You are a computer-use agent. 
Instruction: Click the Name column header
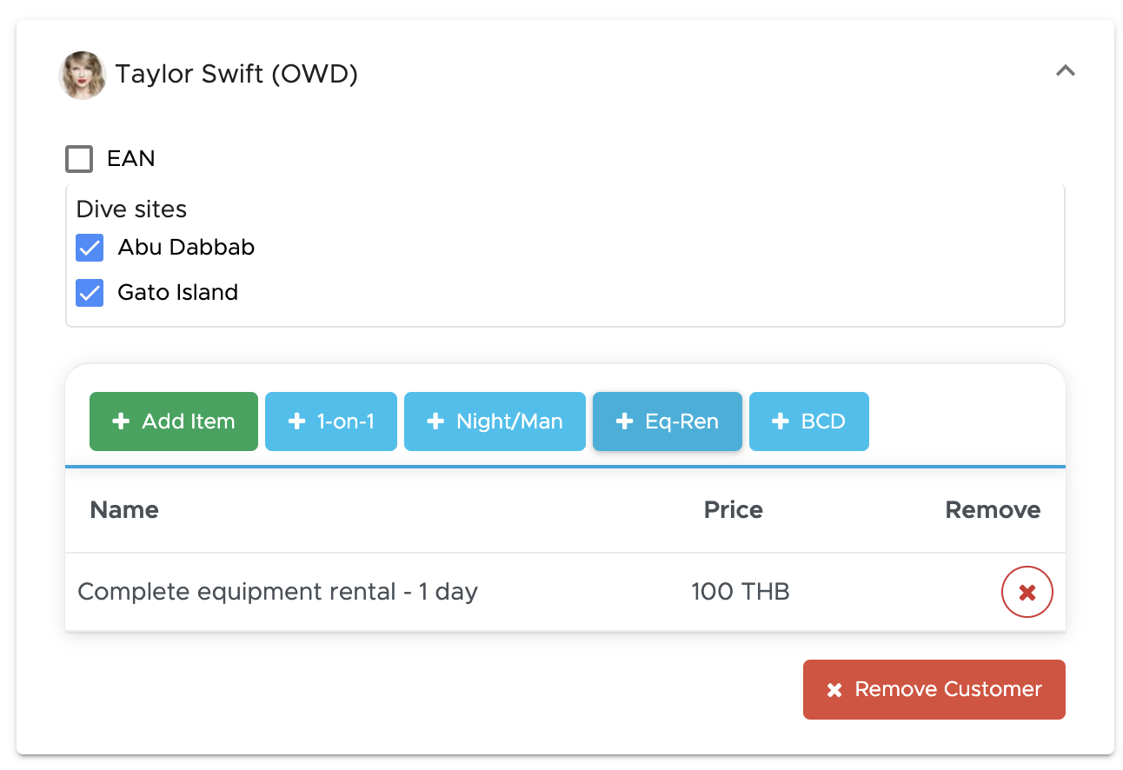coord(124,510)
